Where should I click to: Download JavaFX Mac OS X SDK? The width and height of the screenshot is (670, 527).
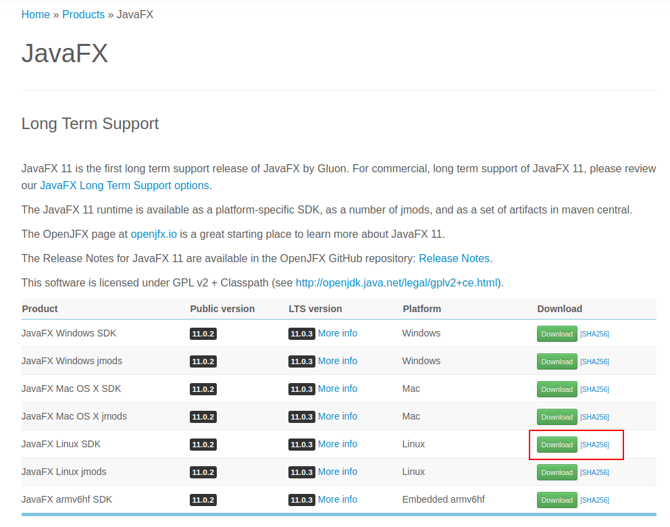point(557,389)
